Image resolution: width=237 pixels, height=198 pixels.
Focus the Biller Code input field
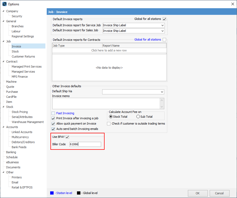click(x=85, y=144)
